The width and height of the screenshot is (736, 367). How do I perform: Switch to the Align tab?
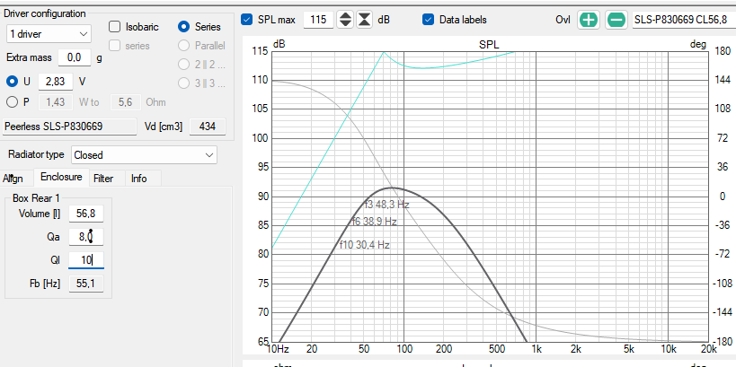pos(13,179)
